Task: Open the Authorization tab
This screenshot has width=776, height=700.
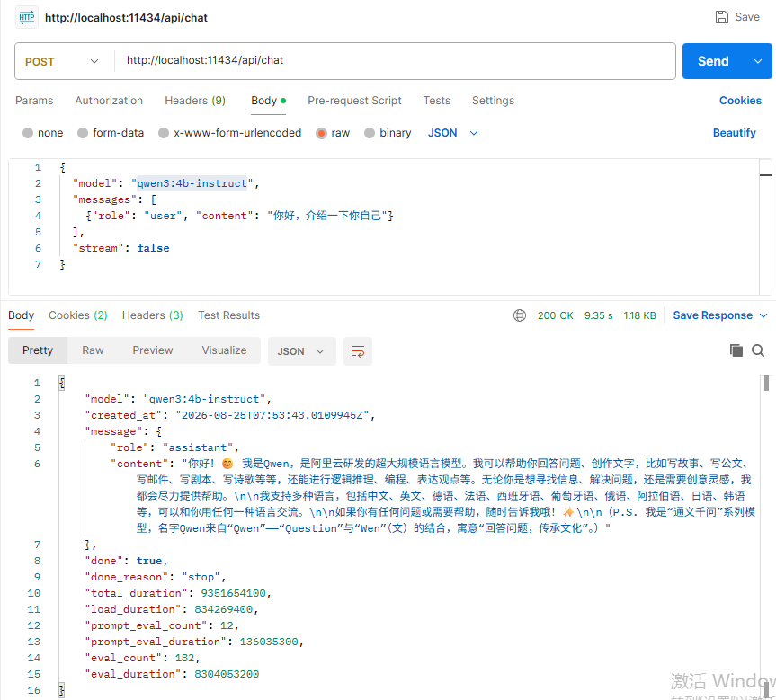Action: (x=109, y=101)
